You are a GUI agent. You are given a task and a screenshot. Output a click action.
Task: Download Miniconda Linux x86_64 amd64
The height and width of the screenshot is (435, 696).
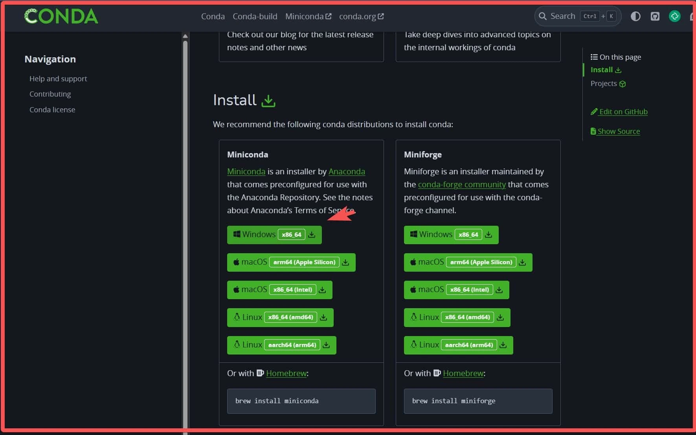(x=280, y=317)
